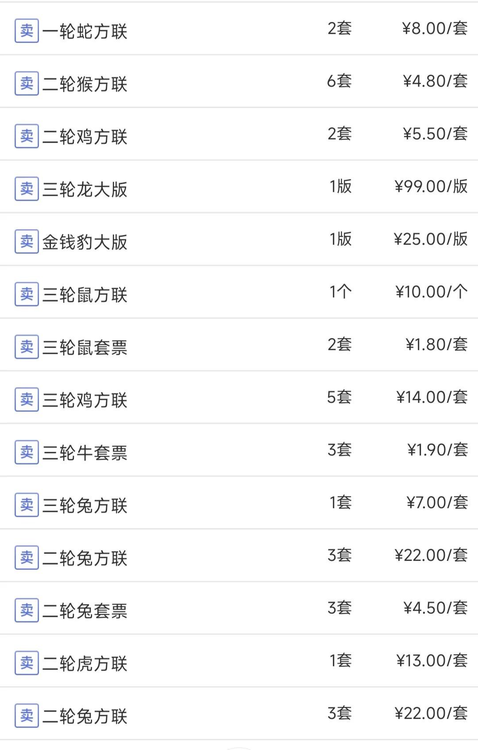This screenshot has height=750, width=478.
Task: Tap the 卖 icon for 三轮鼠套票
Action: [27, 347]
